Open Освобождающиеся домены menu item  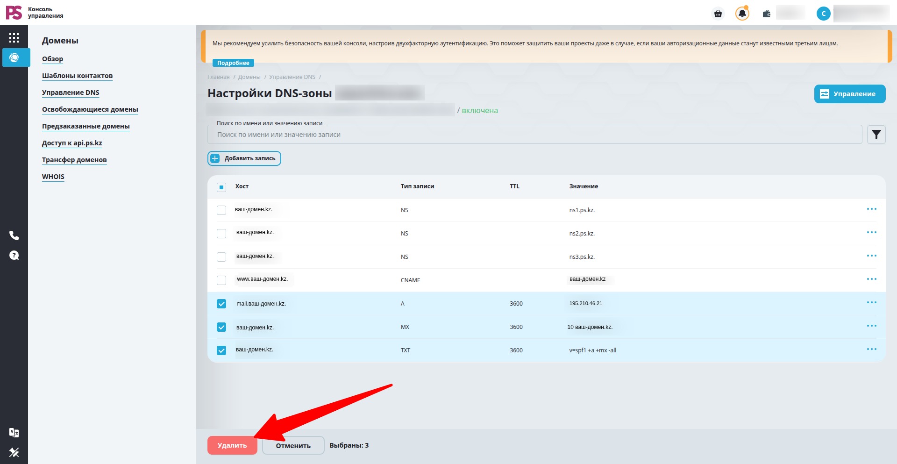tap(90, 109)
